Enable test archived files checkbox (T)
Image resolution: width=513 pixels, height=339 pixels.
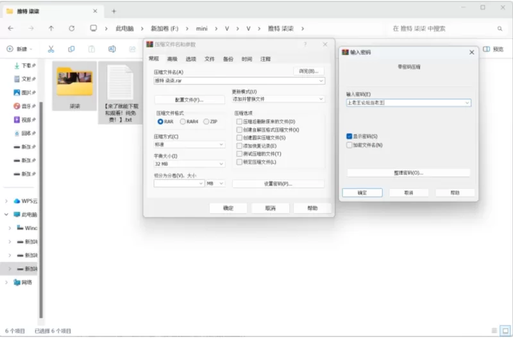point(239,154)
